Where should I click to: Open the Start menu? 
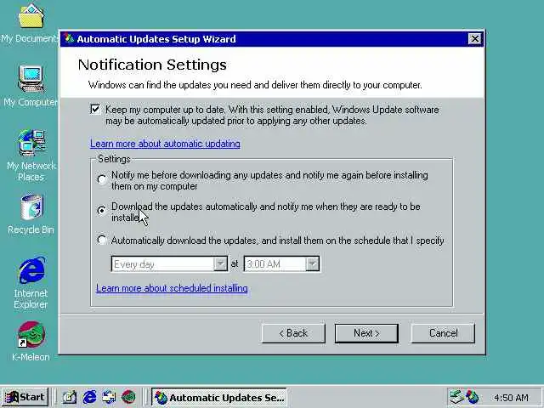[x=25, y=397]
